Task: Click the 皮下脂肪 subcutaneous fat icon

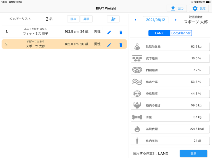Action: pyautogui.click(x=137, y=58)
